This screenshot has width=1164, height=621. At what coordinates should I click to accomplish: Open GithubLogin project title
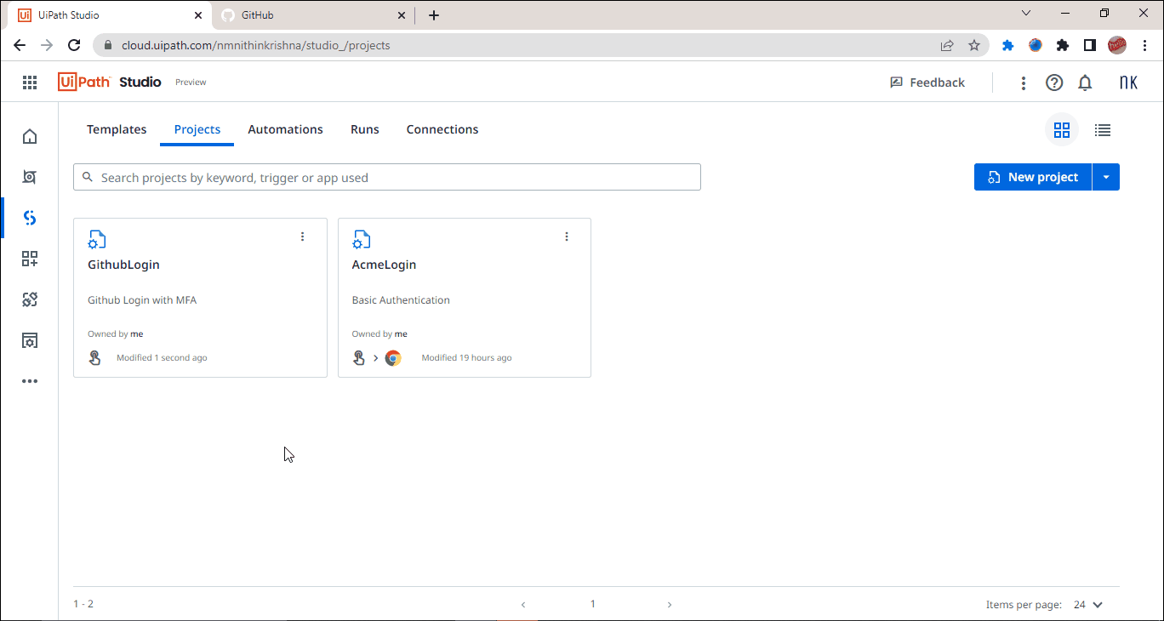tap(124, 265)
